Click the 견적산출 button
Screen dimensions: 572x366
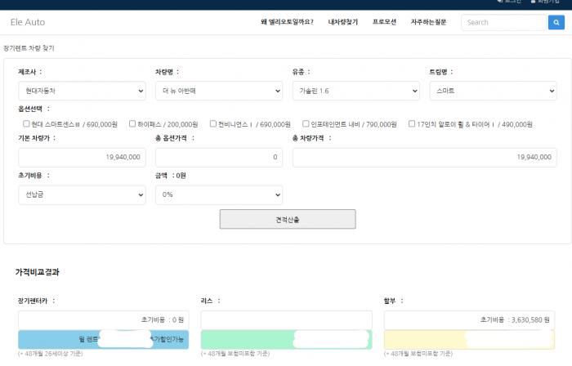point(288,220)
